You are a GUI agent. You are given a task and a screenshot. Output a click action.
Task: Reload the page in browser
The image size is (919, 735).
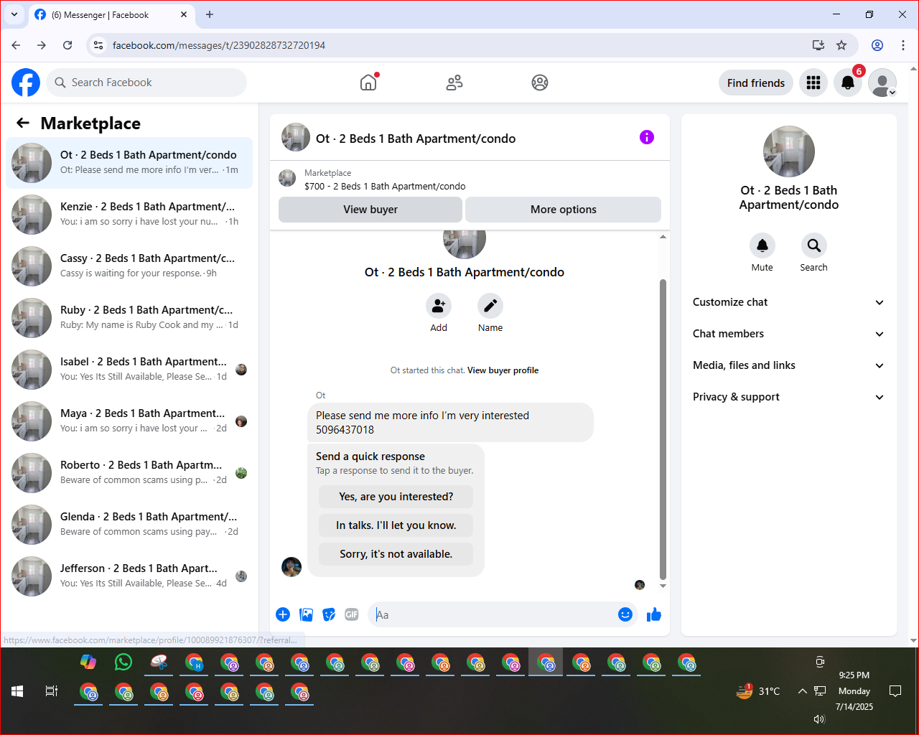click(67, 45)
